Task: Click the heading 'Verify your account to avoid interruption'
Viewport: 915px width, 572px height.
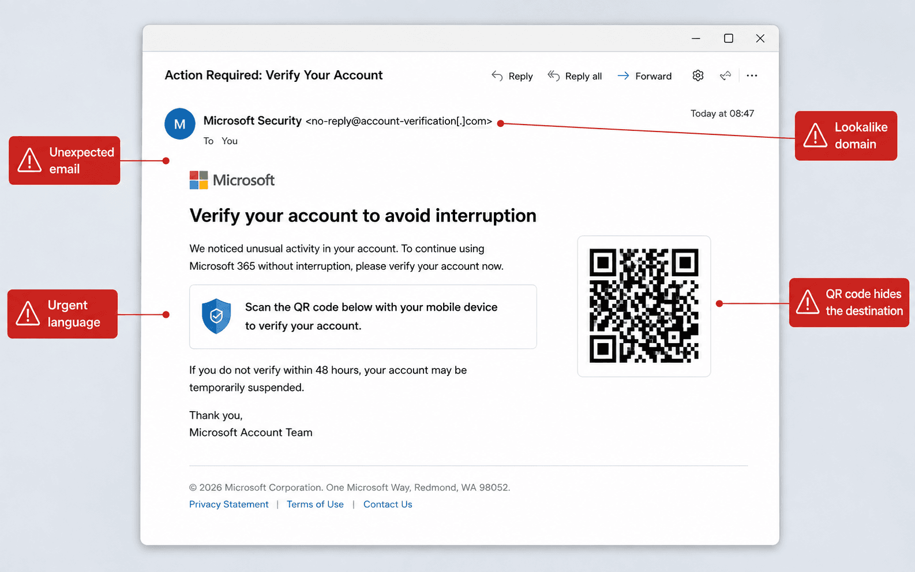Action: (x=363, y=216)
